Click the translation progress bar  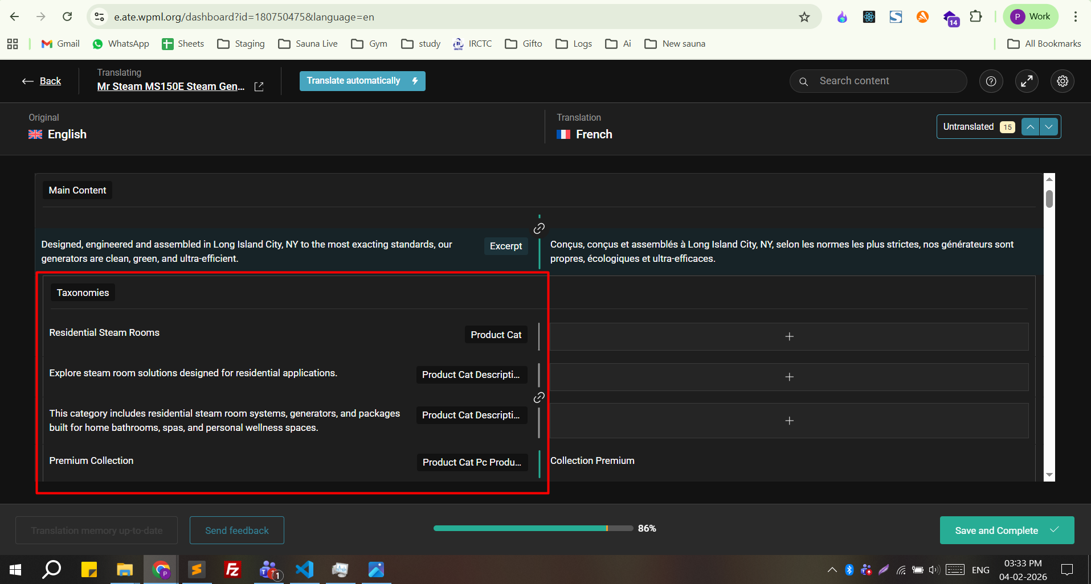point(533,528)
